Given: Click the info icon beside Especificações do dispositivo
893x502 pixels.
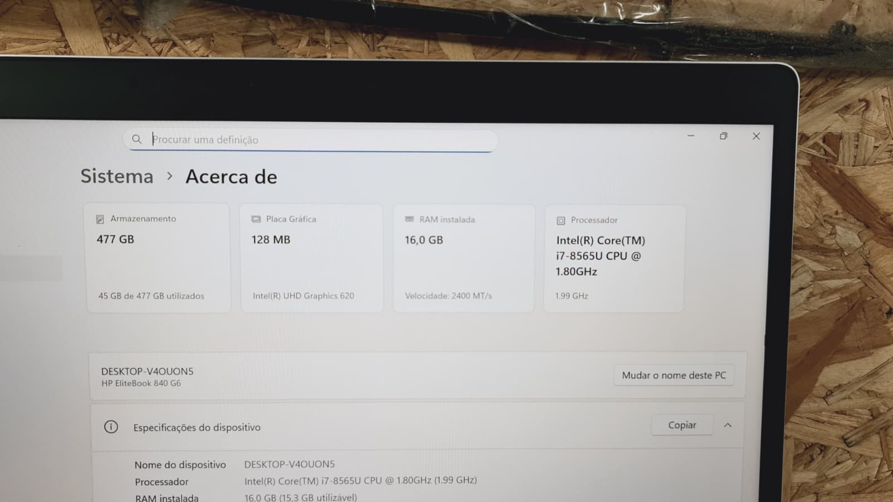Looking at the screenshot, I should click(111, 427).
